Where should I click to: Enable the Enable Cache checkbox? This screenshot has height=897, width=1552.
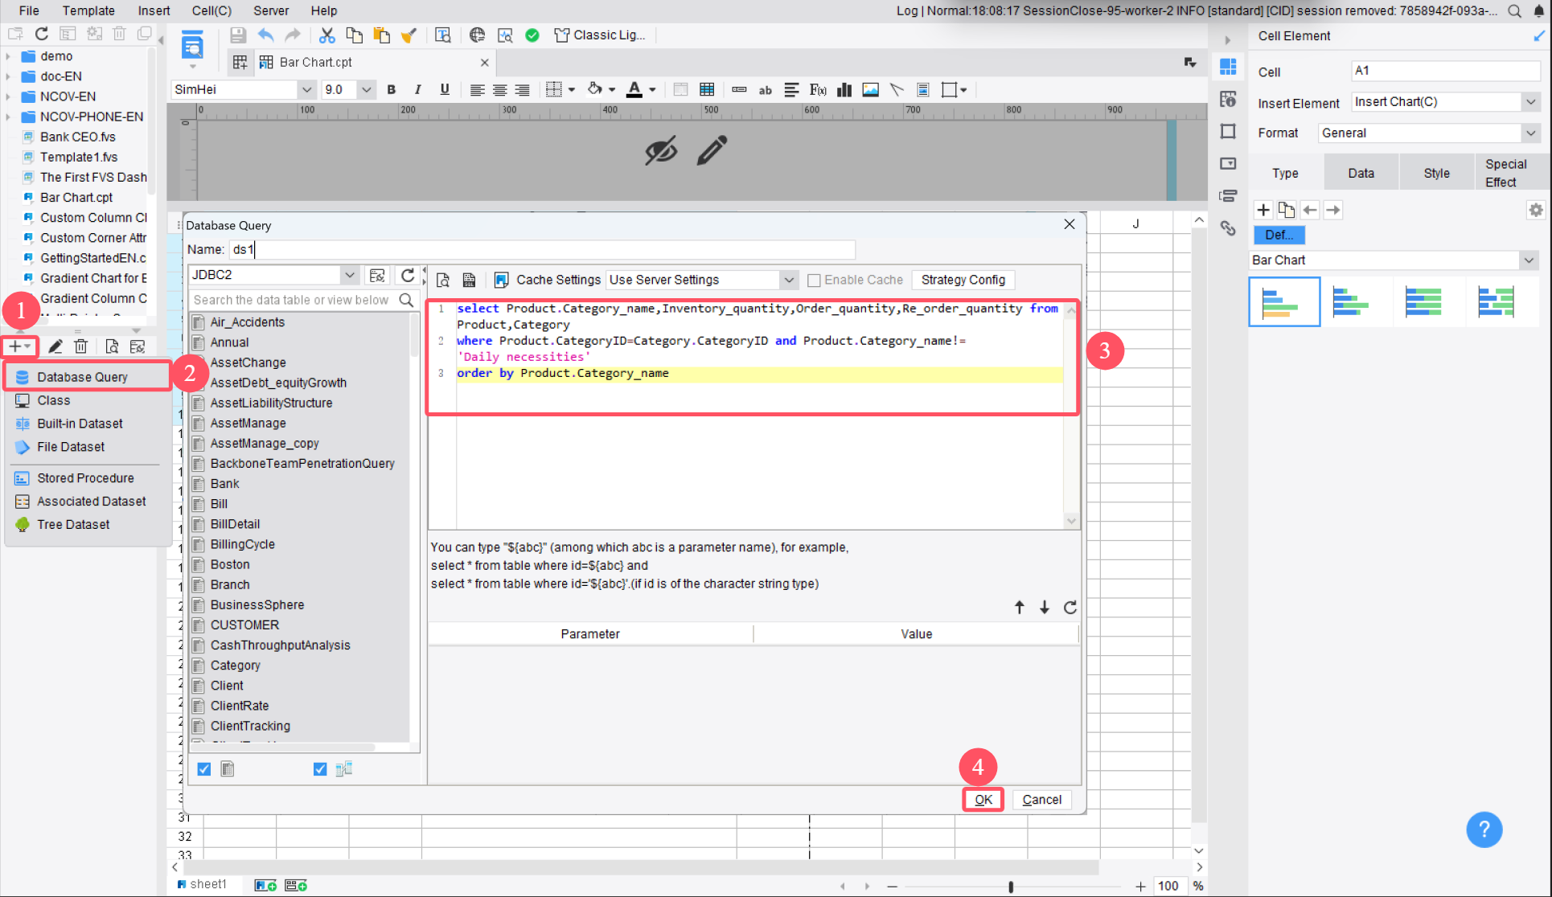coord(814,281)
